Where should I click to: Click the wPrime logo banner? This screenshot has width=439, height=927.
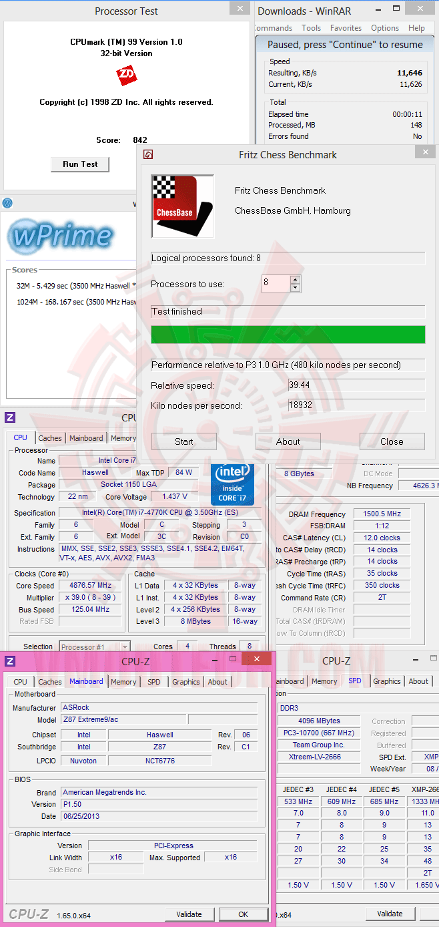(60, 236)
